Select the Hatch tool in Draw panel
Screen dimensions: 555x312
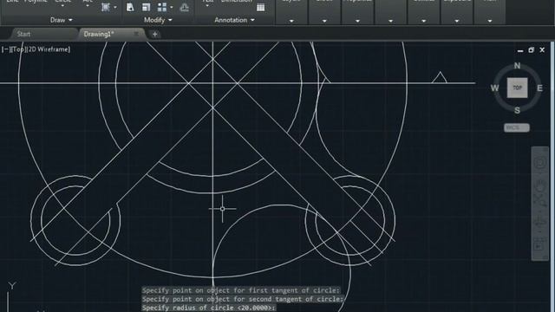106,7
